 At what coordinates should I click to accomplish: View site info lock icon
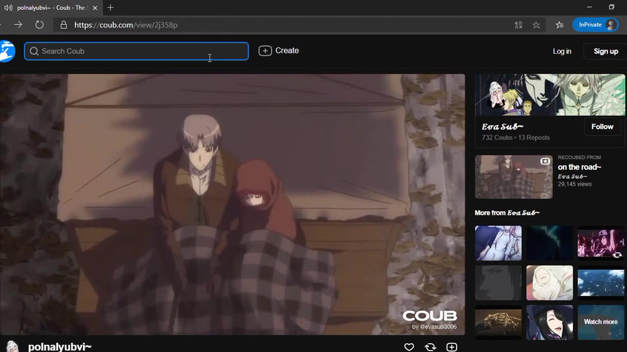[64, 25]
